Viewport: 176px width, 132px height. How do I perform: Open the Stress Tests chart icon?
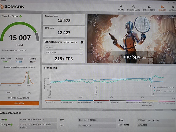pyautogui.click(x=149, y=6)
